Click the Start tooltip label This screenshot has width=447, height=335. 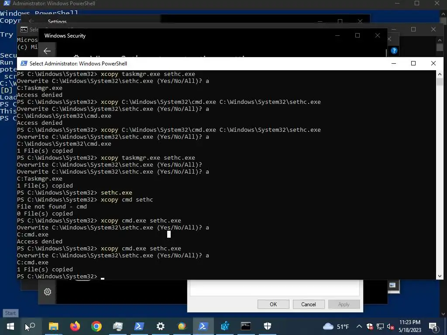tap(10, 313)
